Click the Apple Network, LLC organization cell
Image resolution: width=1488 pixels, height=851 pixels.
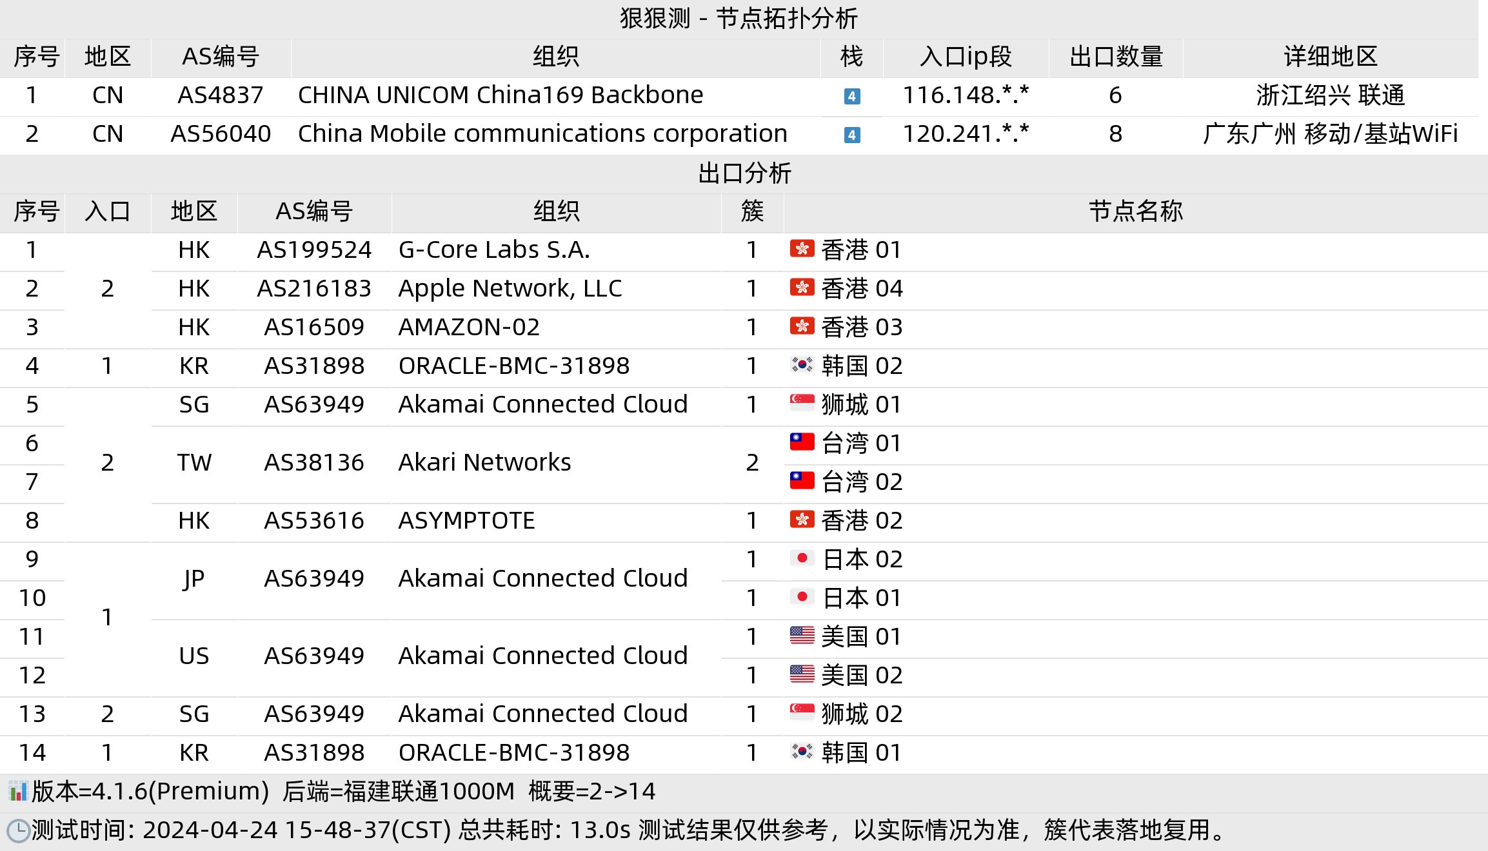(556, 289)
